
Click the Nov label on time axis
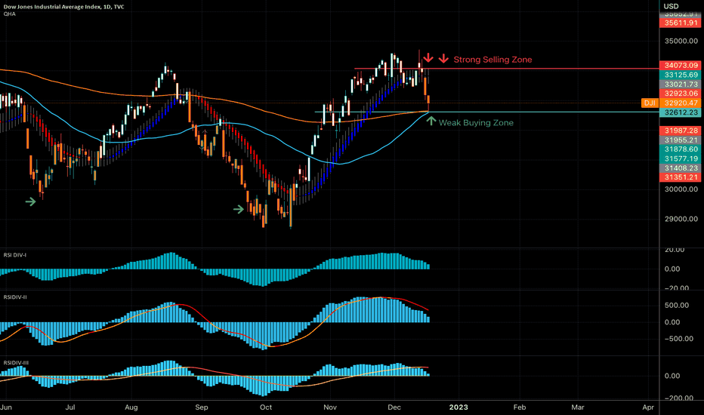pyautogui.click(x=330, y=407)
